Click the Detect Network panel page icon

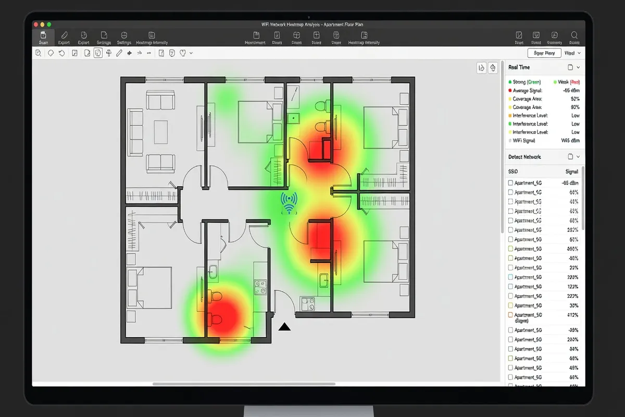570,157
